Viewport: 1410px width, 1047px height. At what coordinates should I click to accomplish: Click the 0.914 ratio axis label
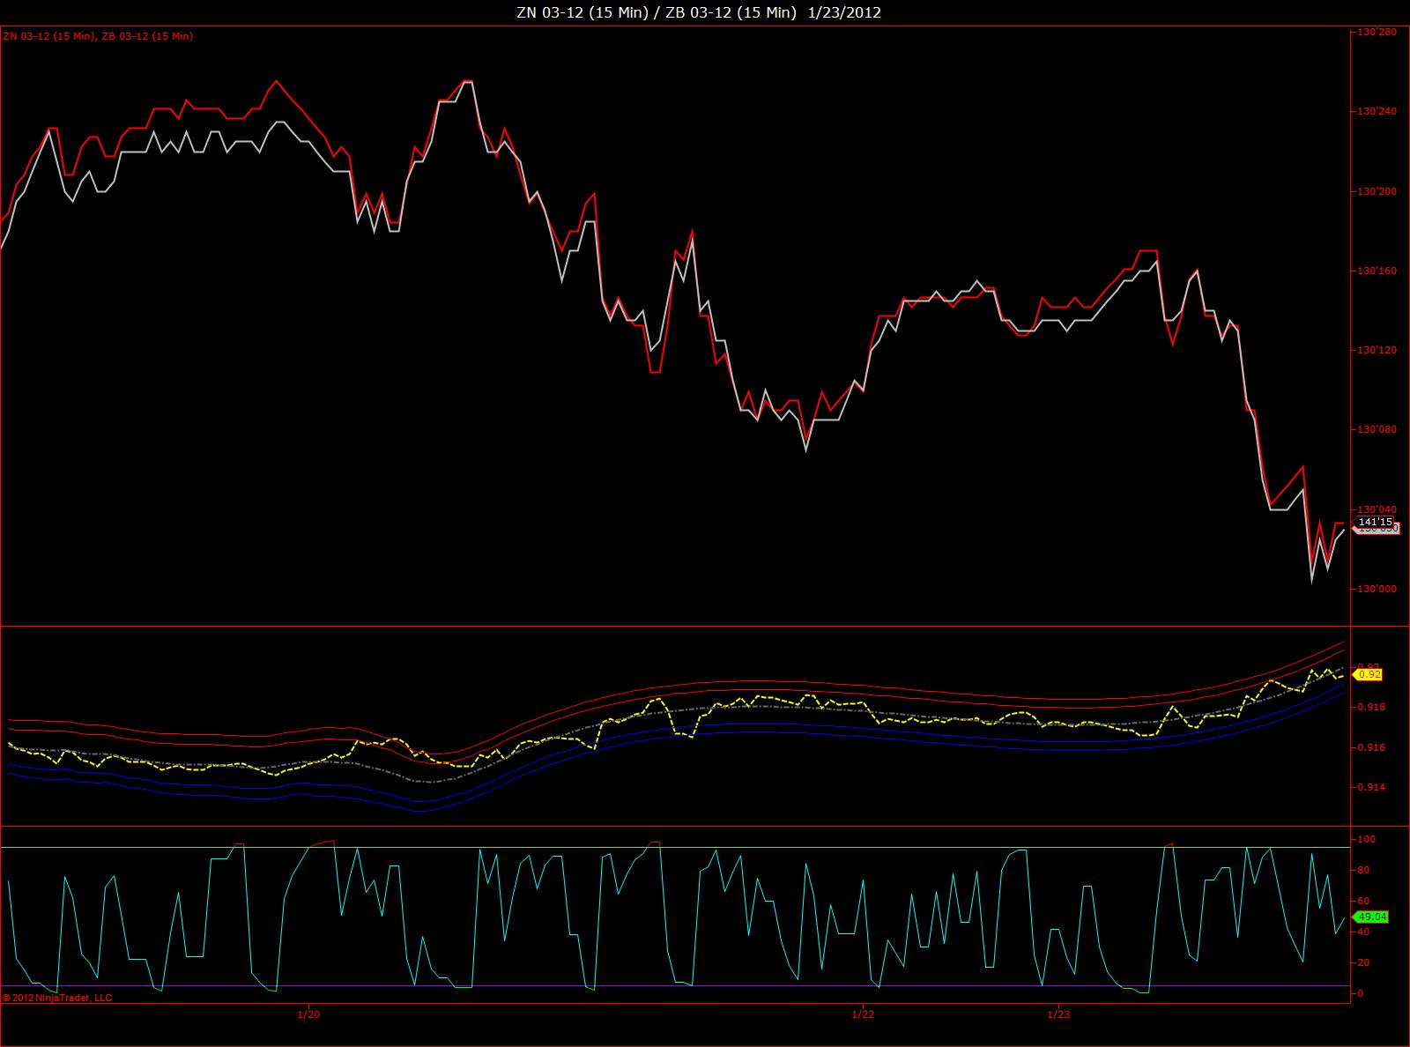(x=1373, y=787)
